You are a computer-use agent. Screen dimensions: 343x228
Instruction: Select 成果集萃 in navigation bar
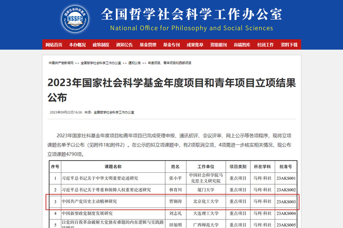point(195,45)
